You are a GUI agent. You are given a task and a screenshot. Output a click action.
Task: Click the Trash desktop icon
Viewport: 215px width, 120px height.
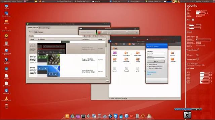tap(6, 106)
